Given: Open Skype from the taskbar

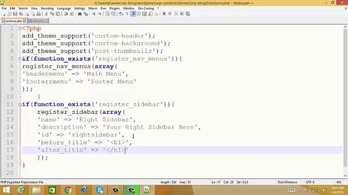Looking at the screenshot, I should click(x=100, y=190).
